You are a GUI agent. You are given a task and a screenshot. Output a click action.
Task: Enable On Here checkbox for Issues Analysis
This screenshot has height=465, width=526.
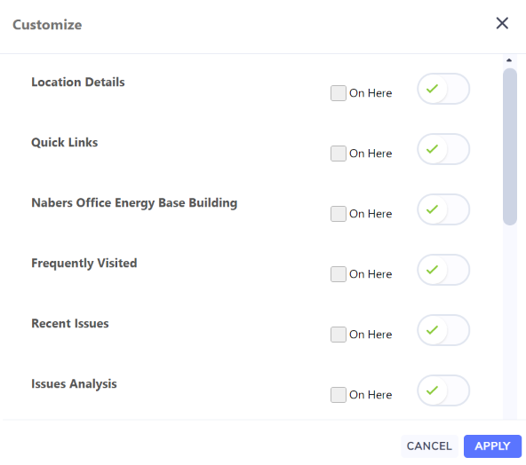(x=339, y=395)
